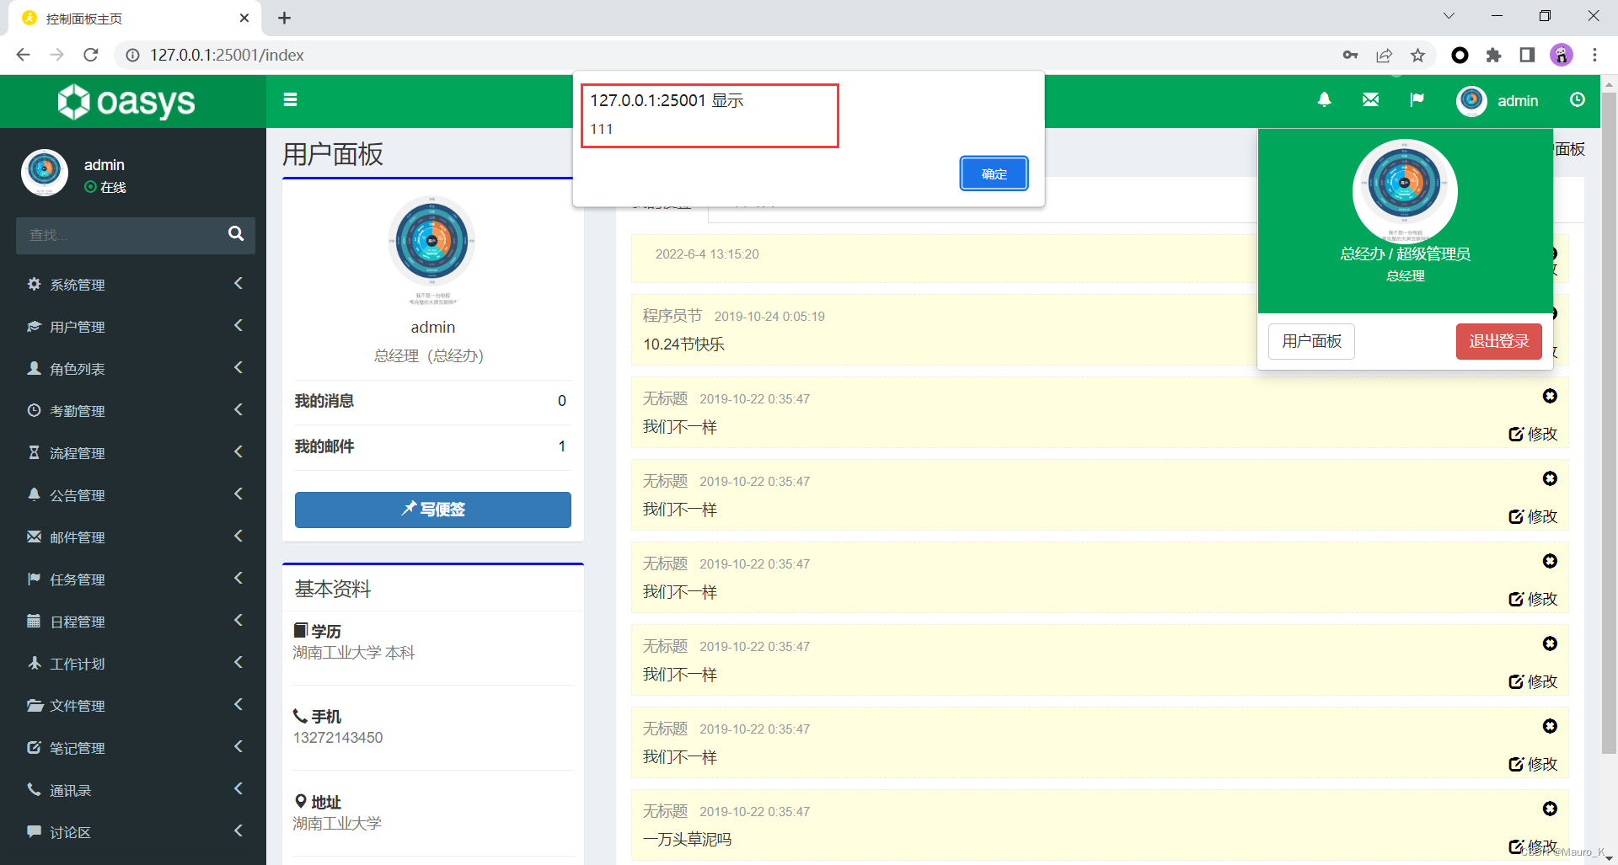Click the key icon in the address bar
This screenshot has height=865, width=1618.
1349,55
